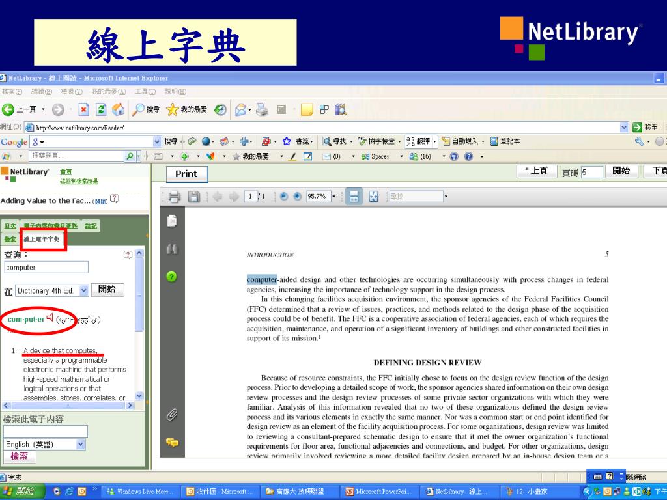
Task: Click the green help icon in PDF sidebar
Action: [x=171, y=277]
